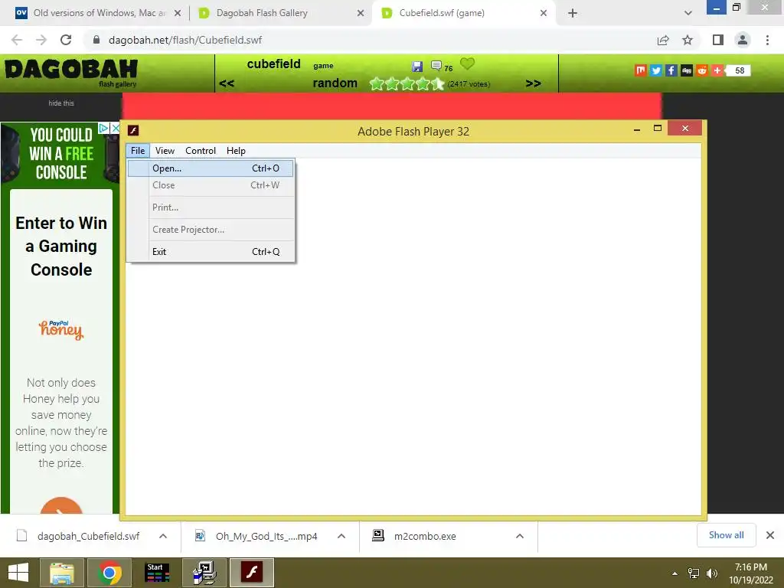Viewport: 784px width, 588px height.
Task: Close the Cubefield.swf tab
Action: [x=544, y=13]
